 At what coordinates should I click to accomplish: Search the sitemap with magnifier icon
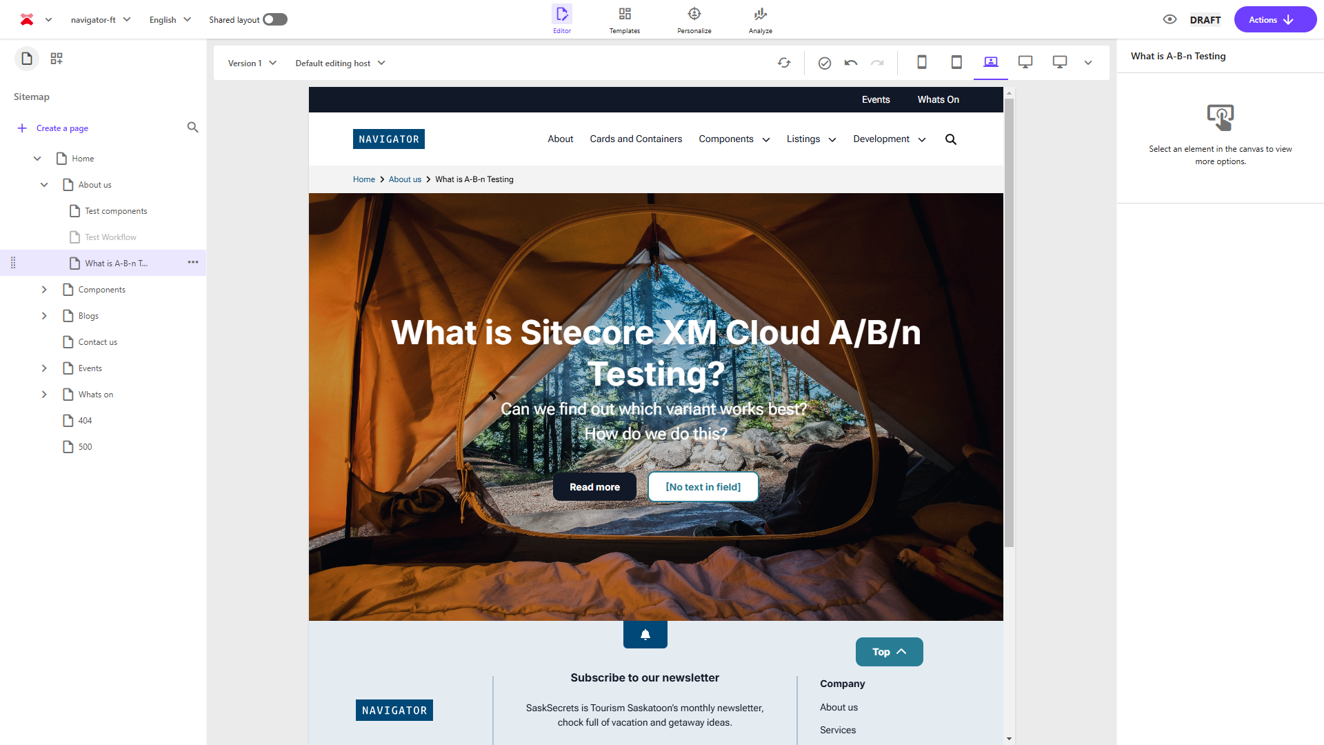[x=192, y=128]
